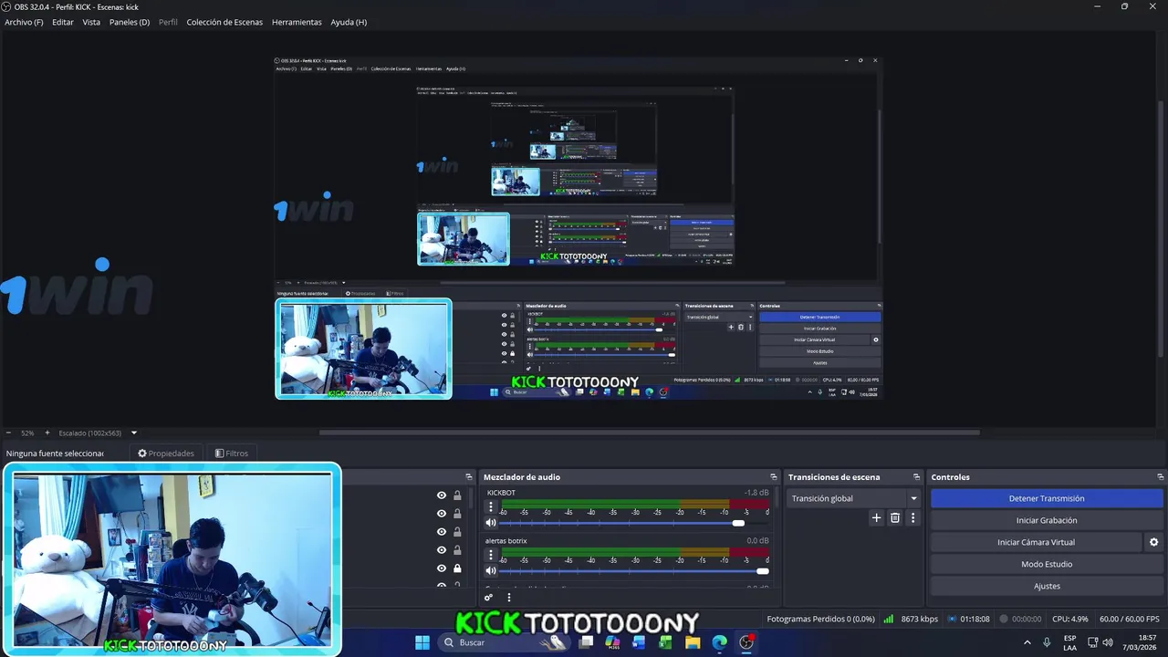Click the -1.8 dB KICKBOT level value
1168x657 pixels.
pyautogui.click(x=756, y=493)
